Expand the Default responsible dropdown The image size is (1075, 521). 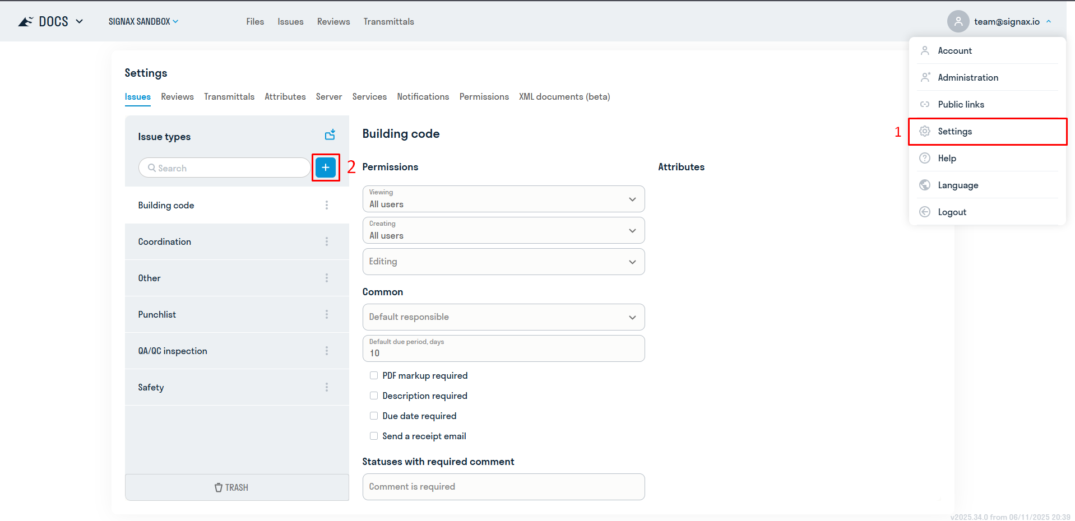[x=503, y=317]
